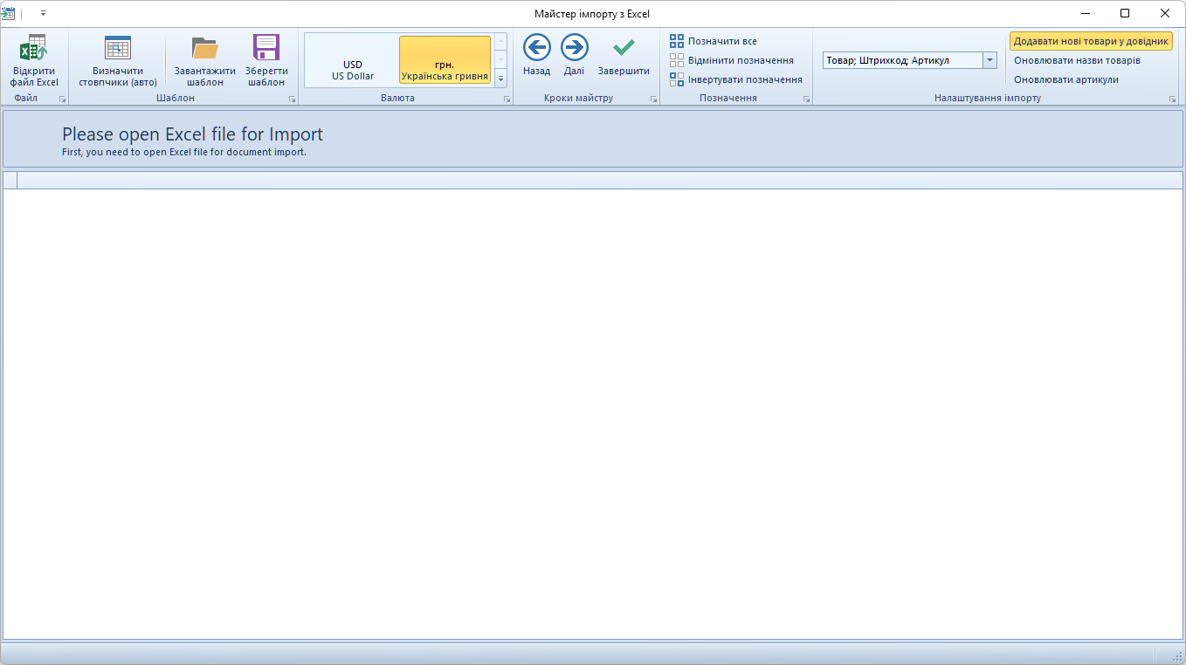Viewport: 1186px width, 665px height.
Task: Open the Валюта group dialog launcher
Action: [x=507, y=99]
